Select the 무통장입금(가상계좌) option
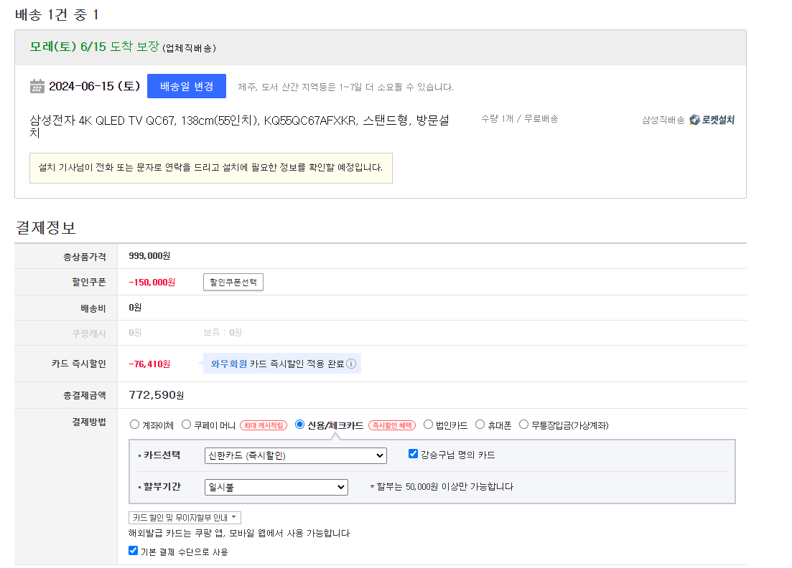 point(523,425)
